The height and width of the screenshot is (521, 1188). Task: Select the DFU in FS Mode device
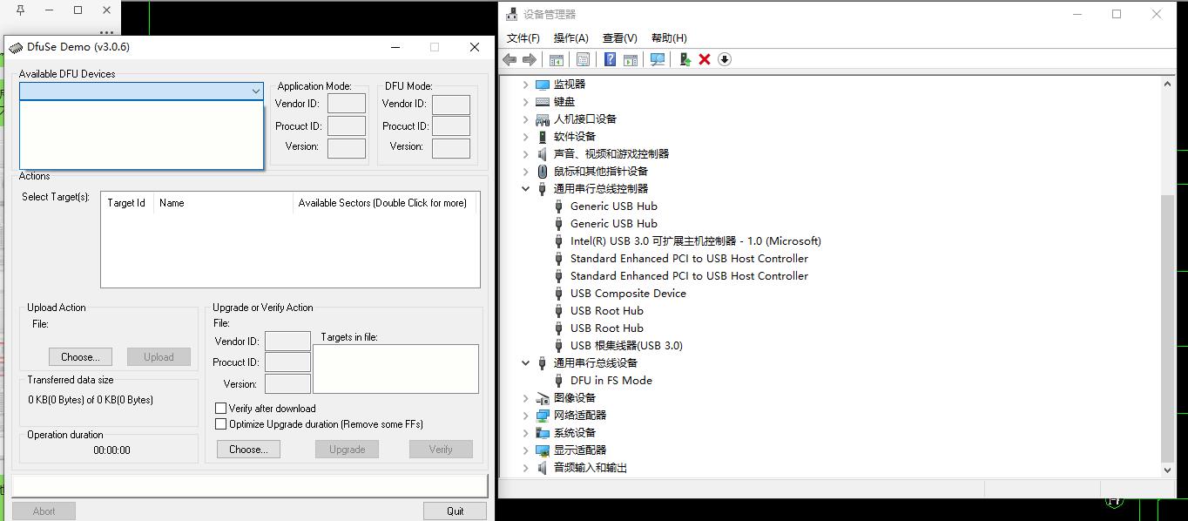pyautogui.click(x=611, y=380)
